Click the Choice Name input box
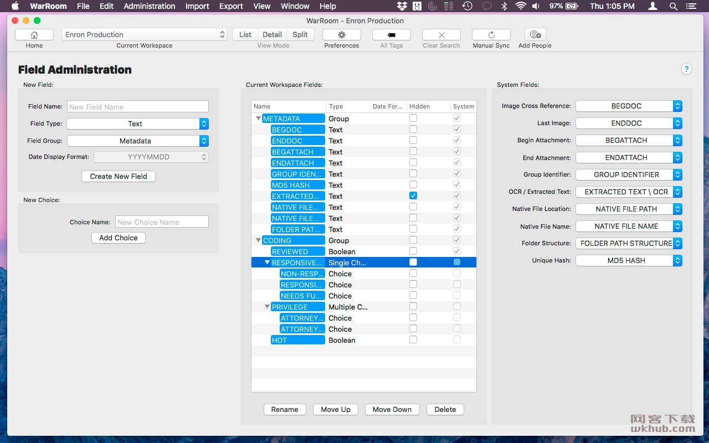709x443 pixels. pos(162,221)
